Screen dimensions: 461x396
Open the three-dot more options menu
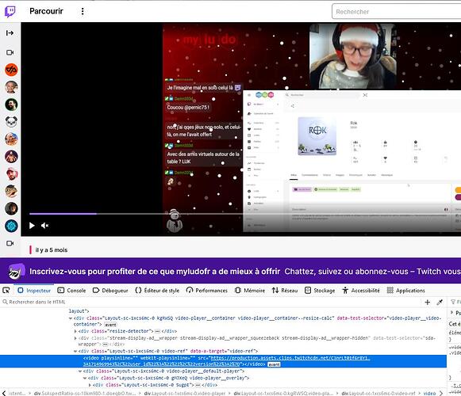pos(83,11)
